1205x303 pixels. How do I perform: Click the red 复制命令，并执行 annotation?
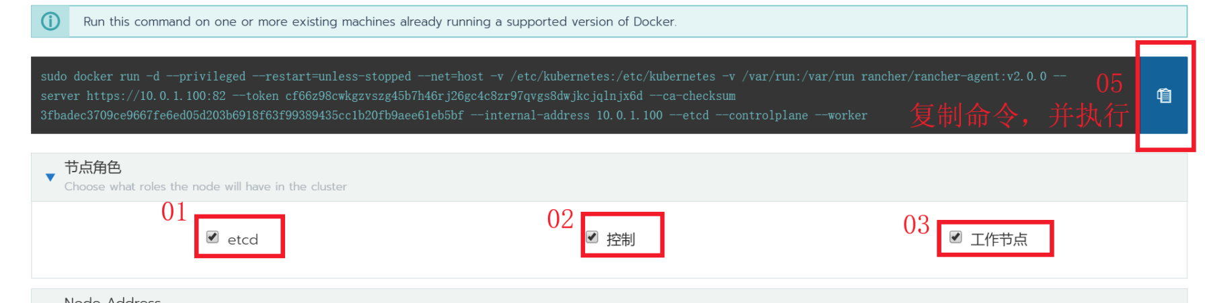(x=1019, y=115)
